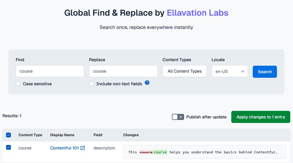Viewport: 293px width, 163px height.
Task: Enable the Case sensitive checkbox
Action: coord(18,84)
